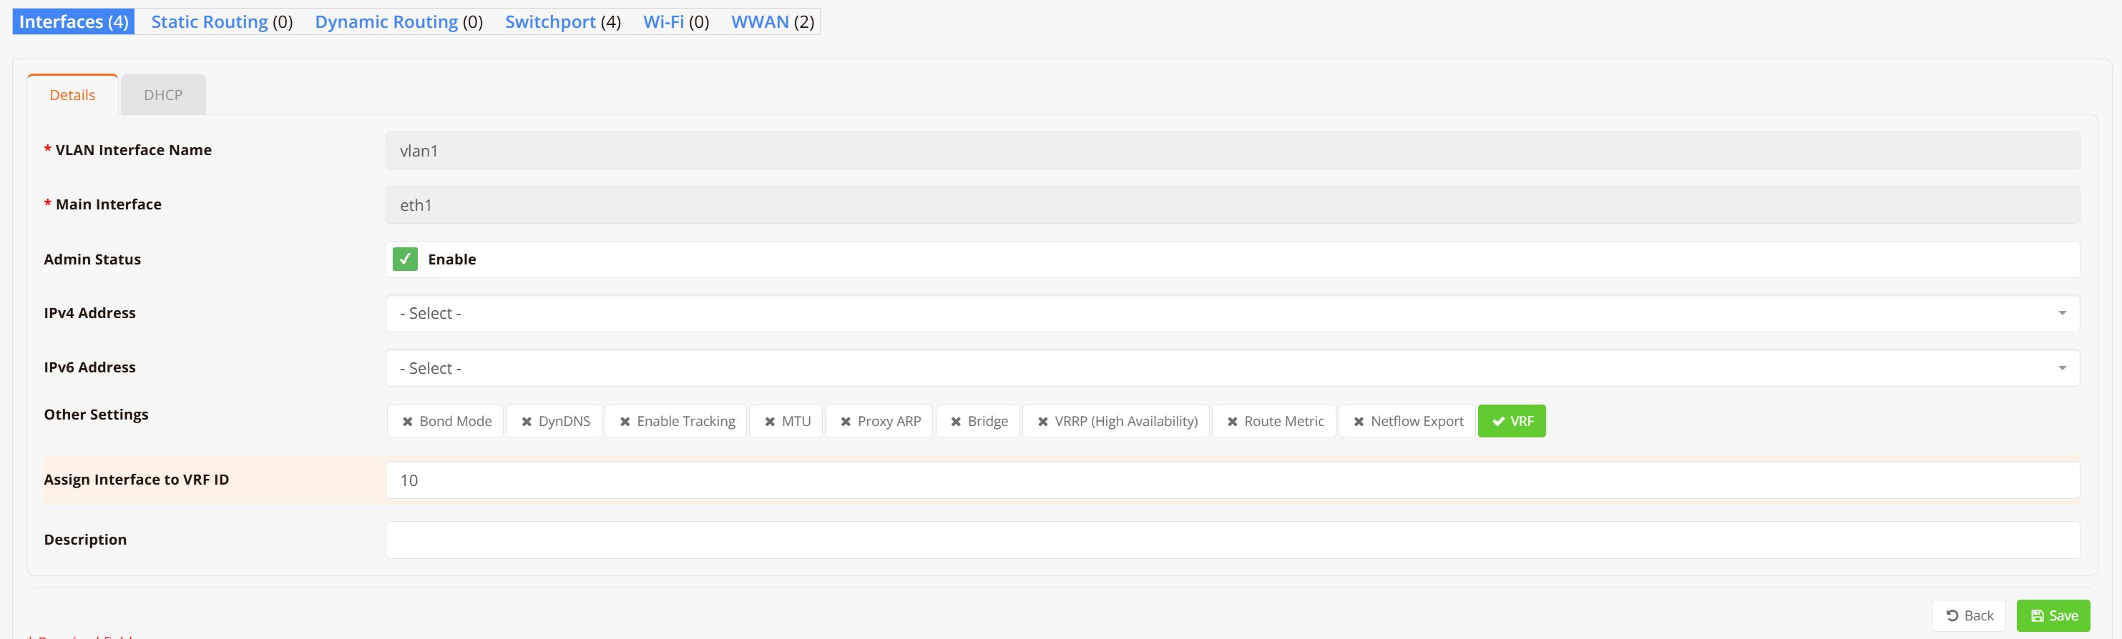
Task: Uncheck the Admin Status Enable checkbox
Action: click(404, 259)
